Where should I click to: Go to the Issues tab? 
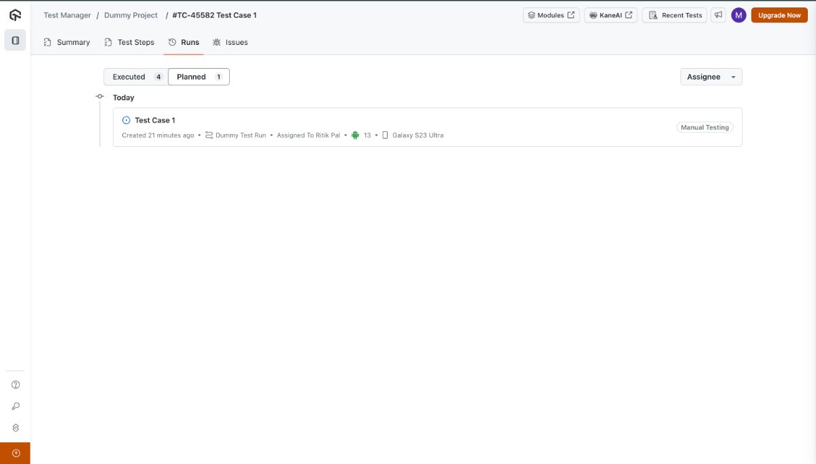230,42
